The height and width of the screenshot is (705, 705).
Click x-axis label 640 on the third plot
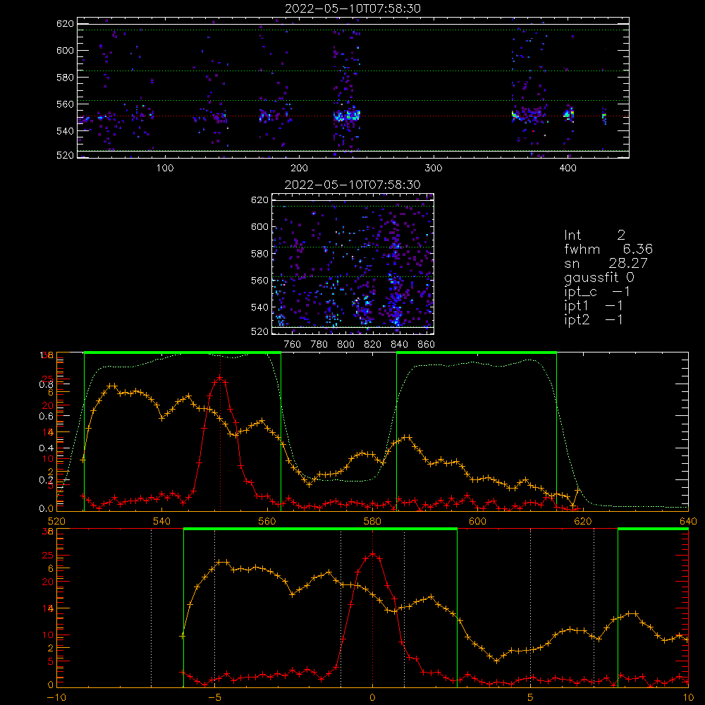coord(688,522)
